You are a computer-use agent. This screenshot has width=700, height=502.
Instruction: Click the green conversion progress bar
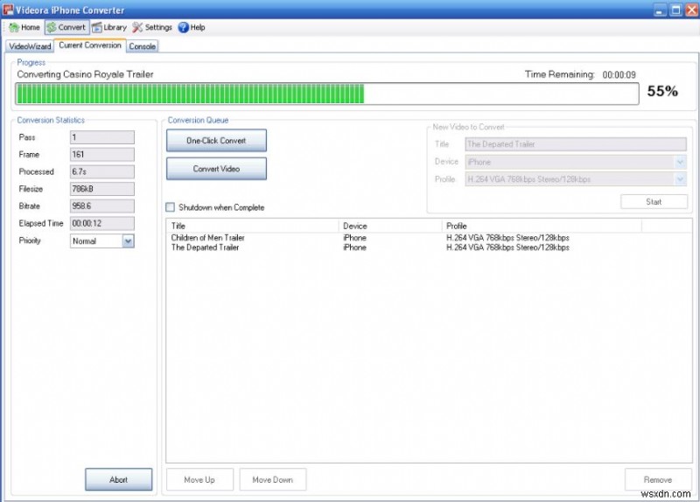coord(326,94)
